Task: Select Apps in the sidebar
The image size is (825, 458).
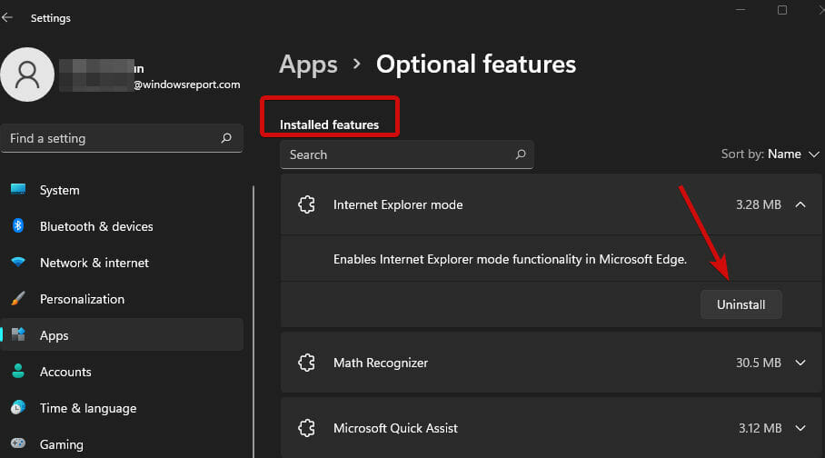Action: click(122, 334)
